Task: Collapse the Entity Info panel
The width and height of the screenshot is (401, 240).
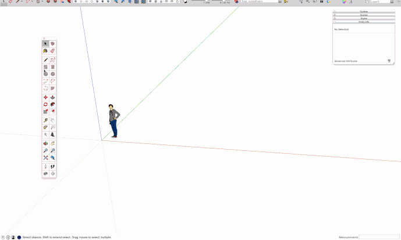Action: 364,22
